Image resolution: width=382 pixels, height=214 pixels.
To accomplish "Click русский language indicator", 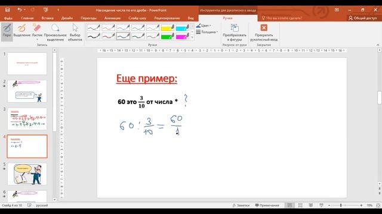I will [x=42, y=205].
